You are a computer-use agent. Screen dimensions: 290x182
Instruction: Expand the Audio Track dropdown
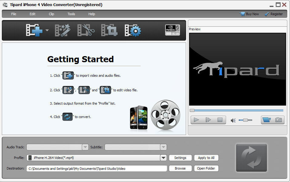[x=85, y=147]
